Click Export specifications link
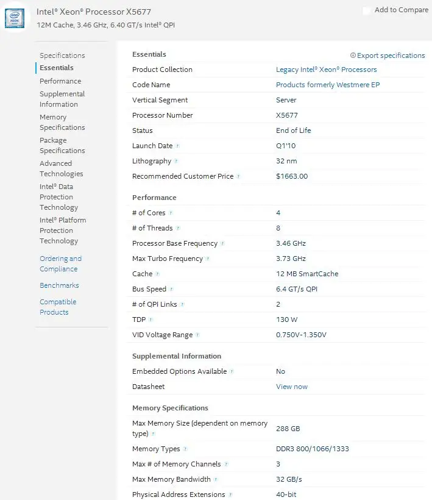The height and width of the screenshot is (500, 432). point(391,55)
